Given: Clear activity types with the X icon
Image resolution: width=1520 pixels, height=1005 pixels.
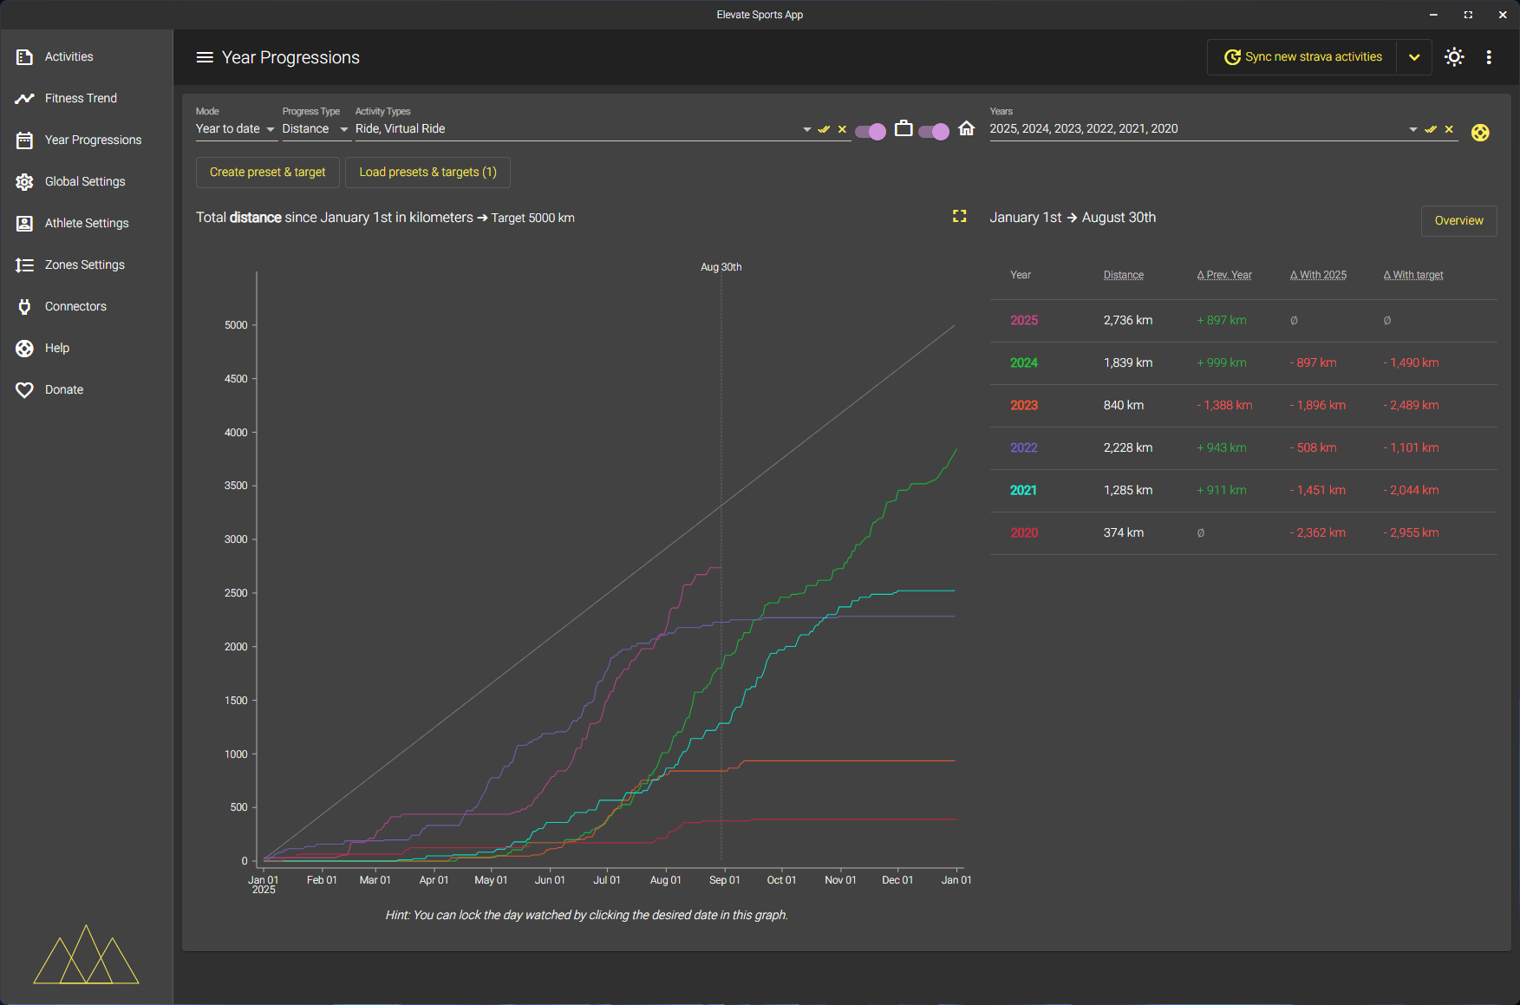Looking at the screenshot, I should [x=842, y=129].
